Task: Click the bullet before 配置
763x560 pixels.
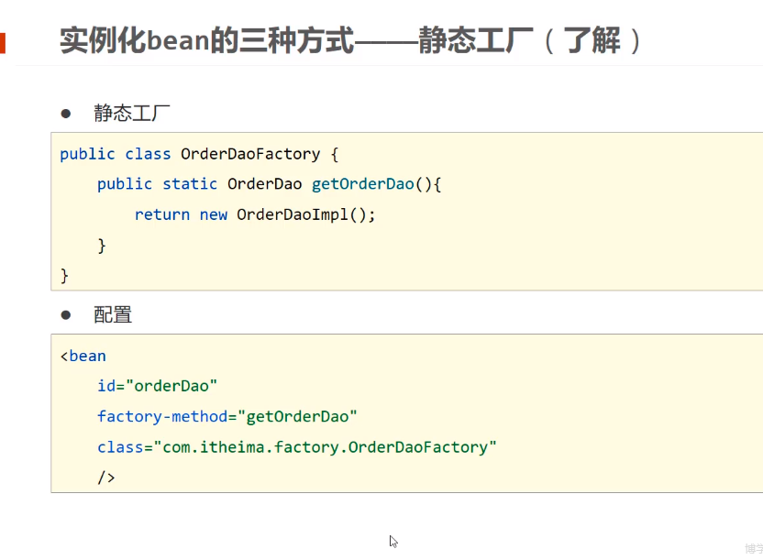Action: [65, 314]
